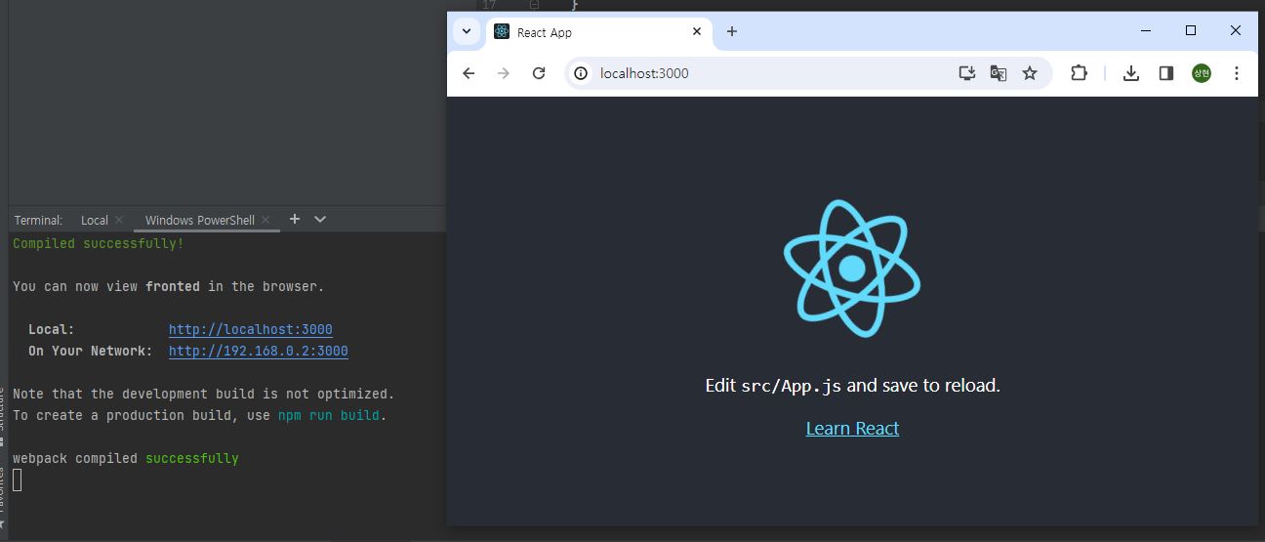Follow the Learn React link
This screenshot has height=542, width=1265.
pos(852,428)
